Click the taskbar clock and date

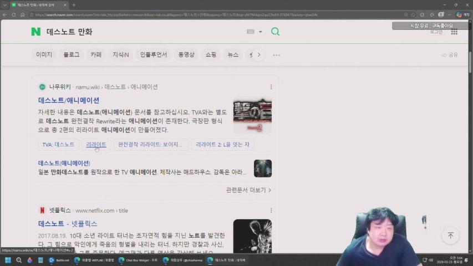(x=450, y=260)
